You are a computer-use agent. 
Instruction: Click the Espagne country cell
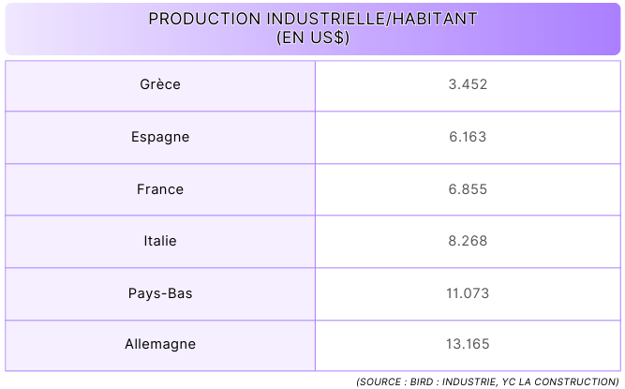pyautogui.click(x=160, y=137)
